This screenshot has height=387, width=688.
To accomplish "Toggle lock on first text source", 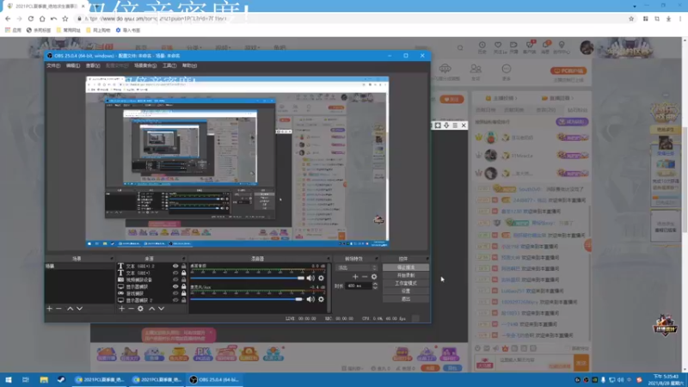I will pos(183,266).
